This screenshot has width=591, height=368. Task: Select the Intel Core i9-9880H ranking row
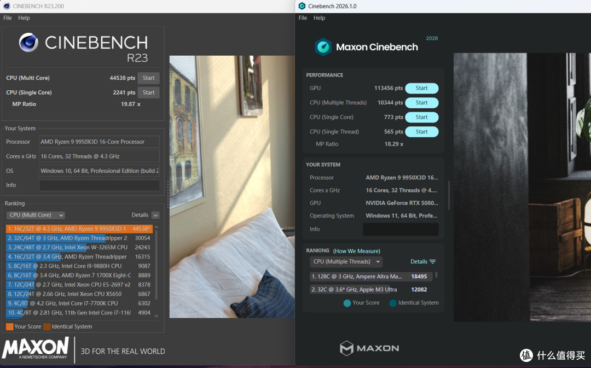click(x=79, y=266)
